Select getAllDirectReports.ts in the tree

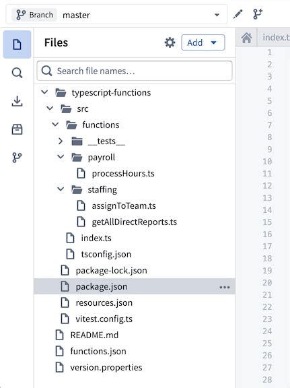click(x=135, y=222)
